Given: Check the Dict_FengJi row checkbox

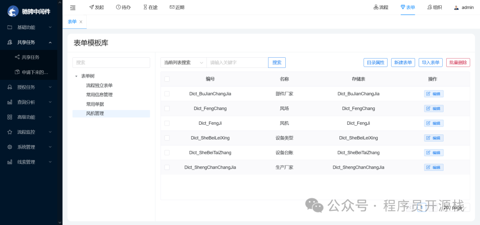Looking at the screenshot, I should (167, 123).
